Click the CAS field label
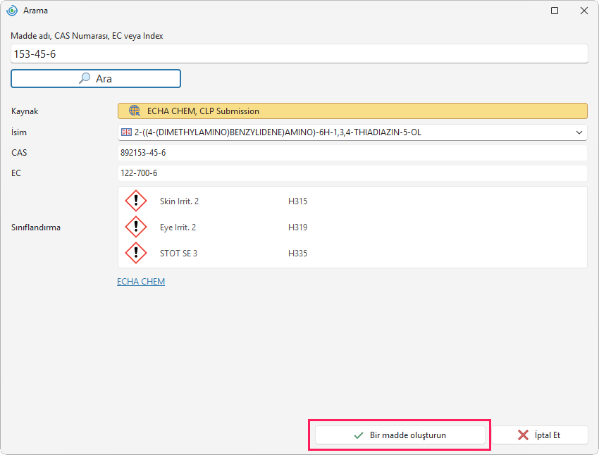This screenshot has height=455, width=599. (x=19, y=153)
